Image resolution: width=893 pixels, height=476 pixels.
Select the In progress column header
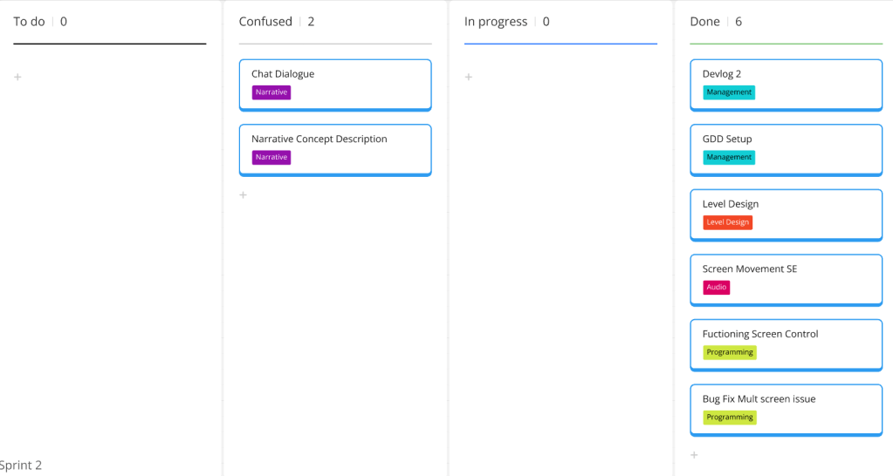click(x=496, y=22)
